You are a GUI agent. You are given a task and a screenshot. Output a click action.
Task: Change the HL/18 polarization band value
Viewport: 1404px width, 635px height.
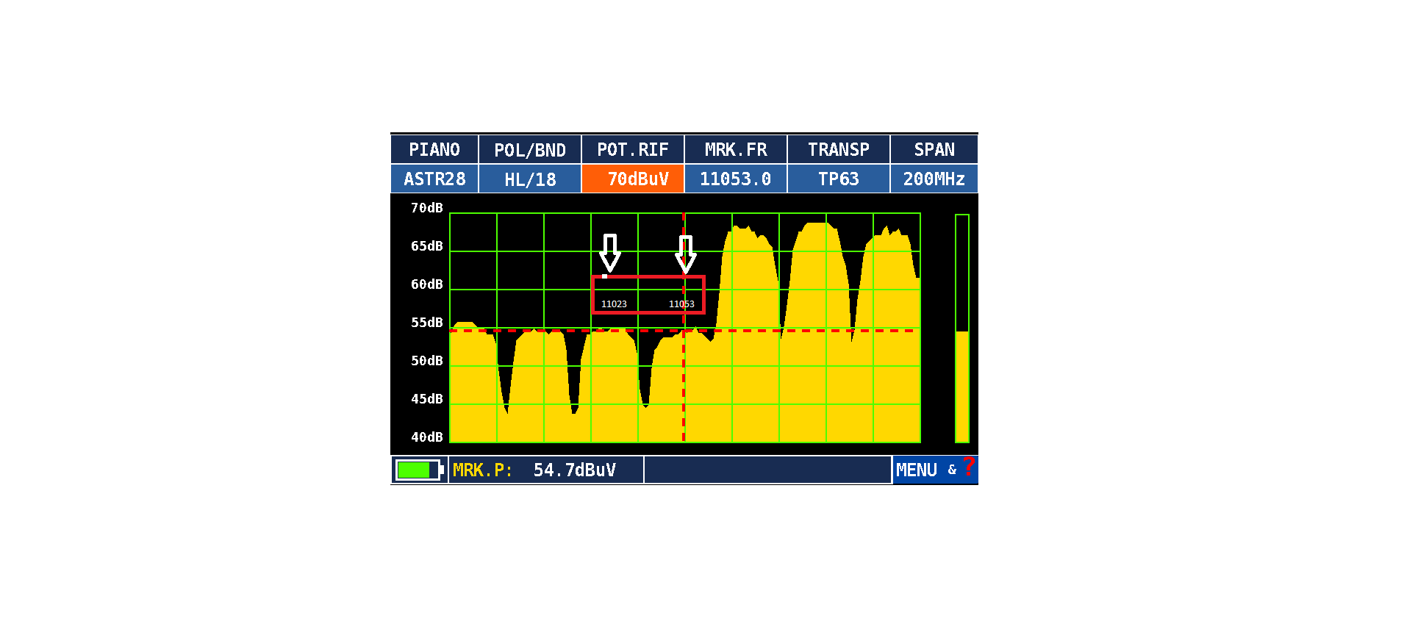[x=530, y=179]
